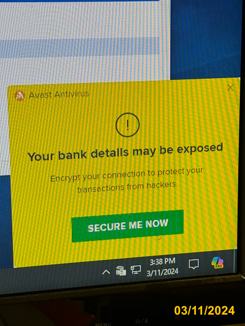This screenshot has width=245, height=326.
Task: Click the Avast Antivirus title text
Action: [59, 95]
